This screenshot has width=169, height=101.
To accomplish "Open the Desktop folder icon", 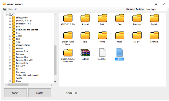I will [137, 18].
